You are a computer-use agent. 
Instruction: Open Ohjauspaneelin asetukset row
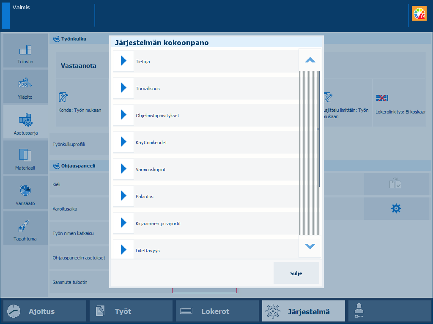tap(79, 258)
